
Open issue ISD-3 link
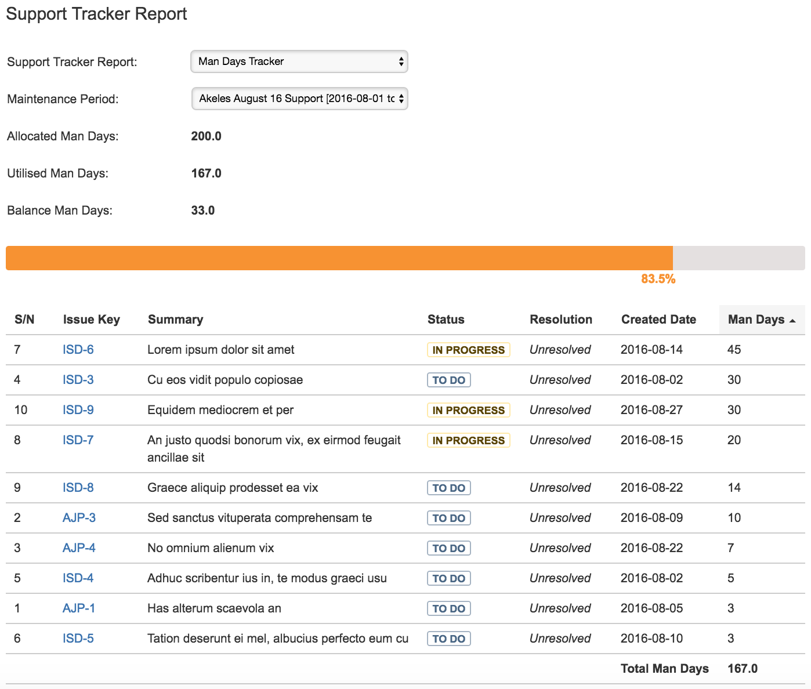pos(78,380)
